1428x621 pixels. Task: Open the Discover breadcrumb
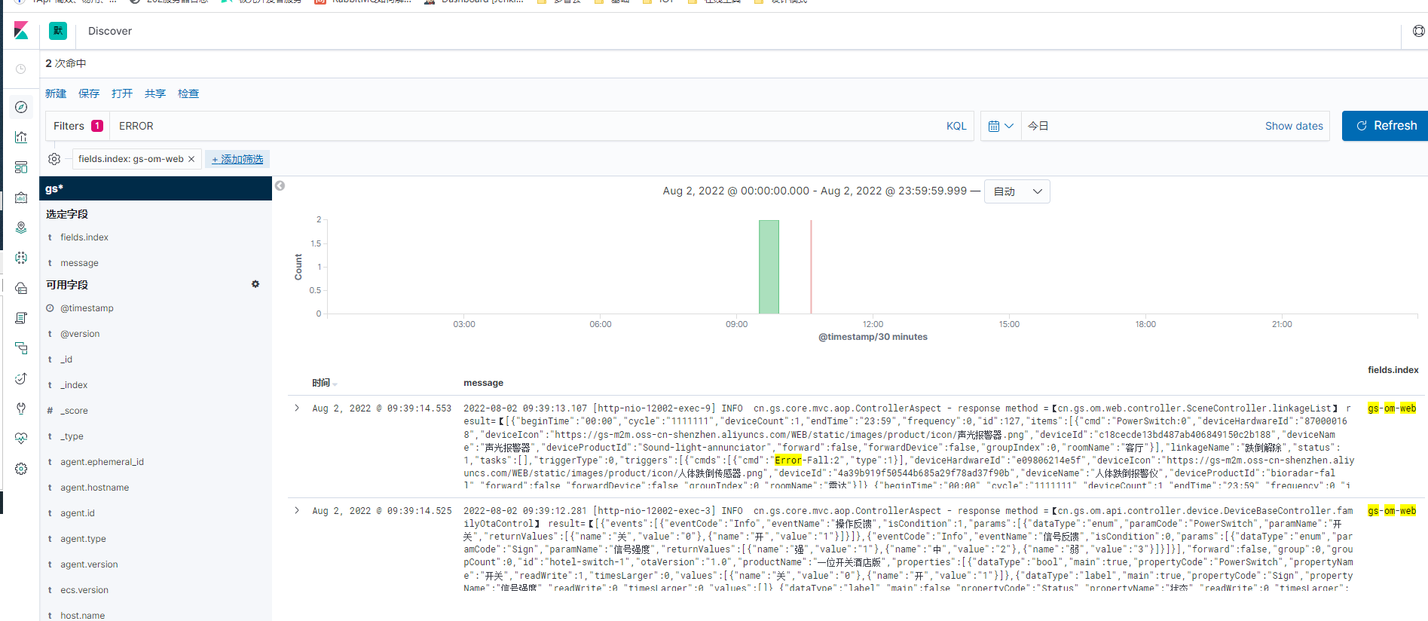tap(110, 31)
